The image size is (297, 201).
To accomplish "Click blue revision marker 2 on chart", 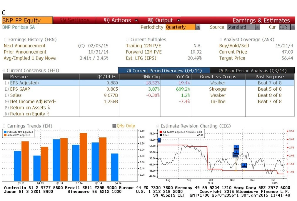I will (236, 147).
